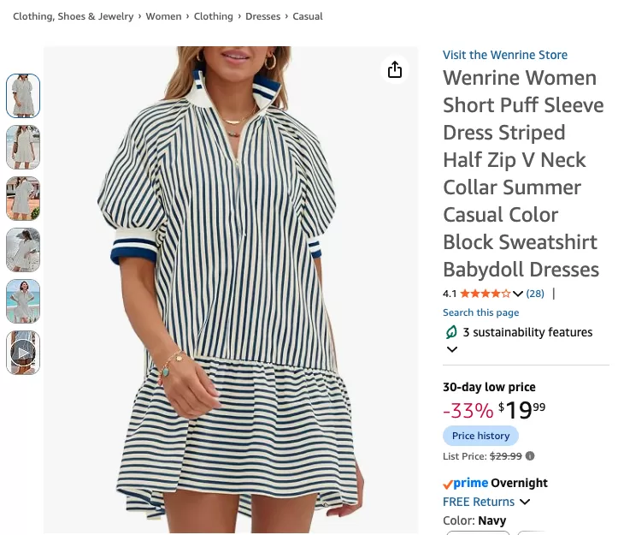Expand the rating breakdown chevron
The height and width of the screenshot is (535, 618).
pos(518,294)
